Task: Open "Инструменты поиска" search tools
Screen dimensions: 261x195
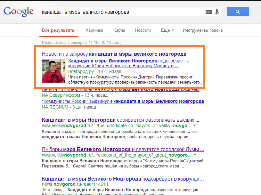Action: [202, 30]
